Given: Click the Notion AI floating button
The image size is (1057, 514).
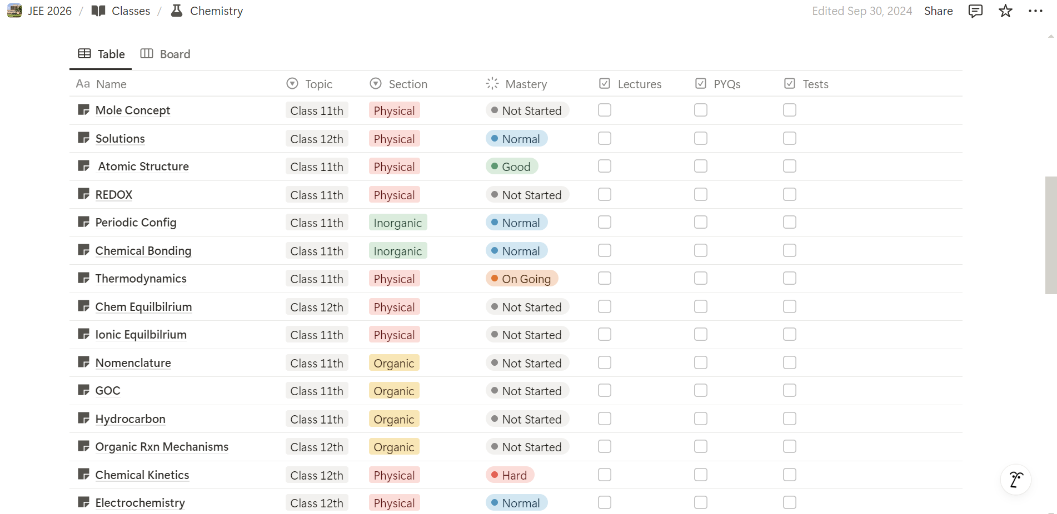Looking at the screenshot, I should click(x=1016, y=480).
